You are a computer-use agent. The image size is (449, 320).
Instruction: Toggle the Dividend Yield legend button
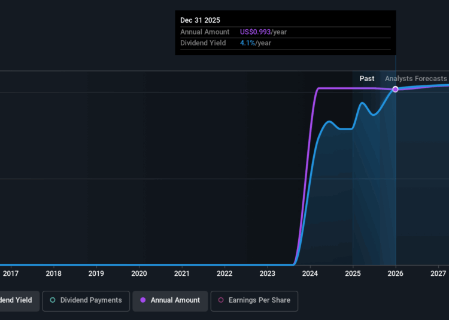coord(19,301)
